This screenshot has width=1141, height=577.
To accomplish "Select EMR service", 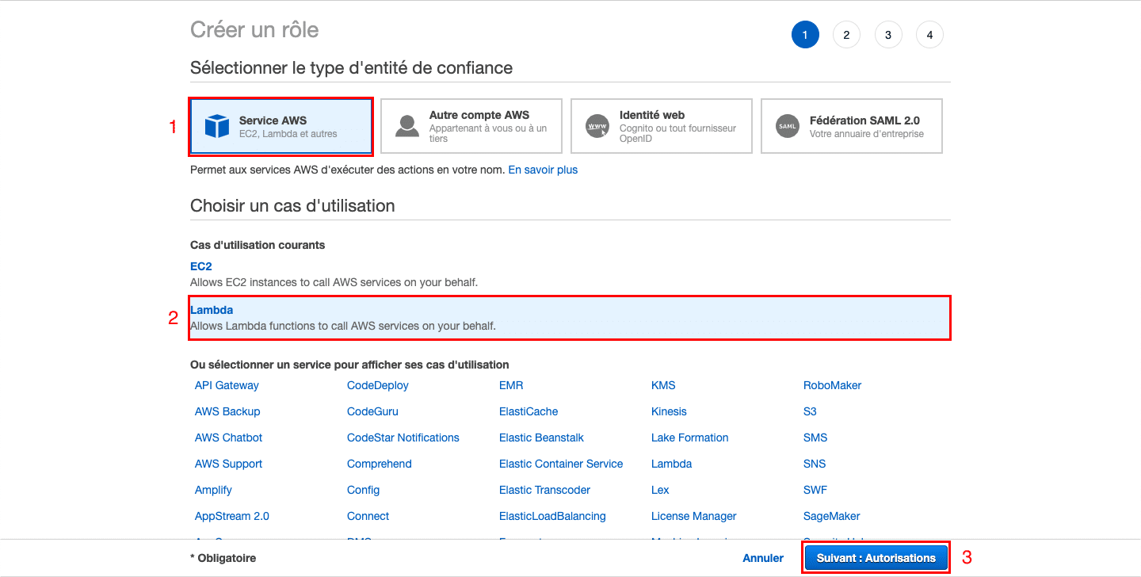I will pyautogui.click(x=511, y=385).
